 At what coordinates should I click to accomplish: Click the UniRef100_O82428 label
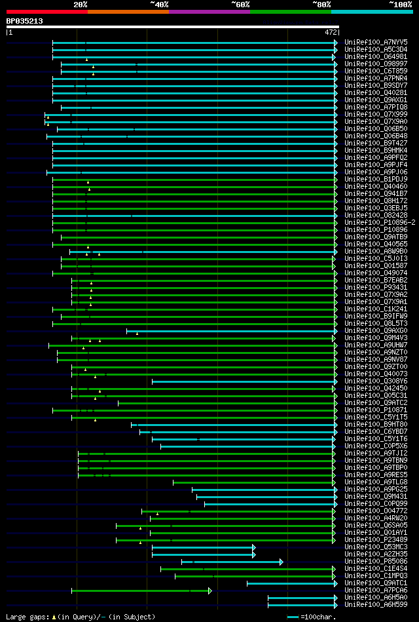pos(376,215)
